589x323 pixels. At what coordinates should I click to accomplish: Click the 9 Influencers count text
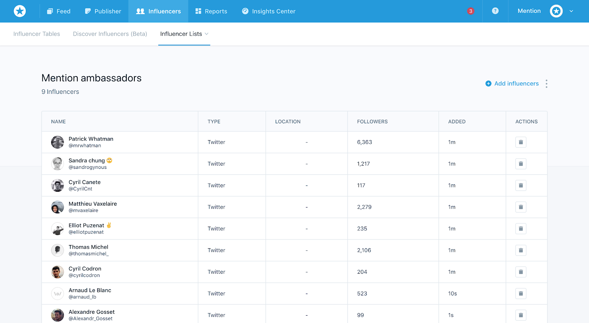coord(60,92)
